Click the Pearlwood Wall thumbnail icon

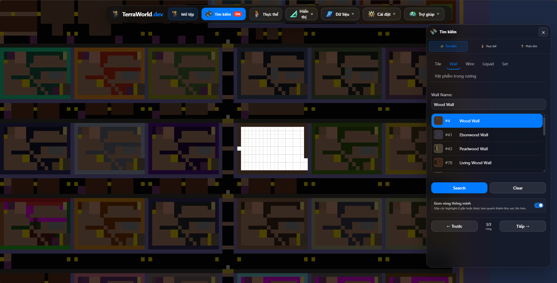[438, 149]
